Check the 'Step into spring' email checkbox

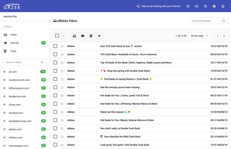coord(55,71)
